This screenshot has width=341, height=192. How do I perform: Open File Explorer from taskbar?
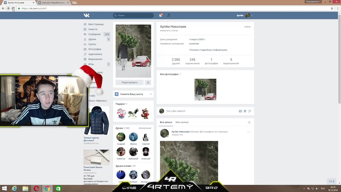25,189
